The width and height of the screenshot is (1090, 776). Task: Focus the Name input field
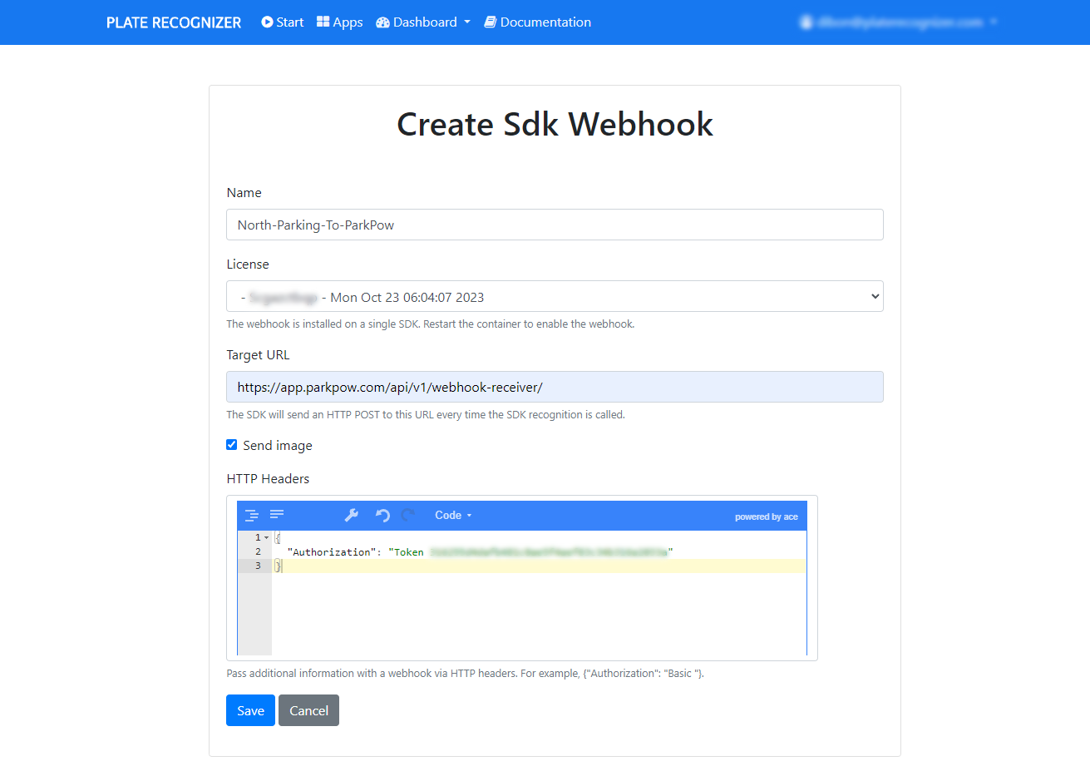pos(555,225)
